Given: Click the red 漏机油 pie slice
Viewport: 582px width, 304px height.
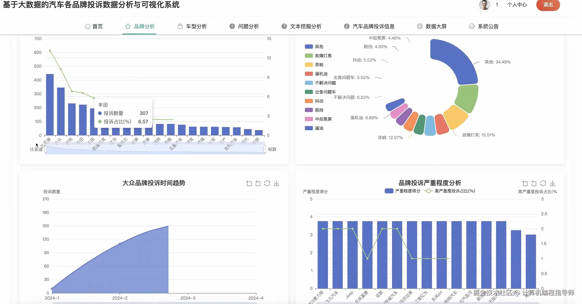Looking at the screenshot, I should (x=441, y=124).
